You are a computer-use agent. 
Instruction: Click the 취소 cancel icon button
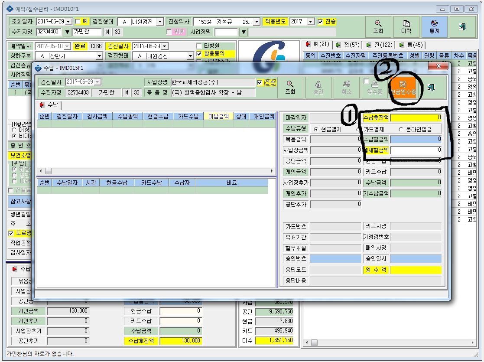pos(347,88)
